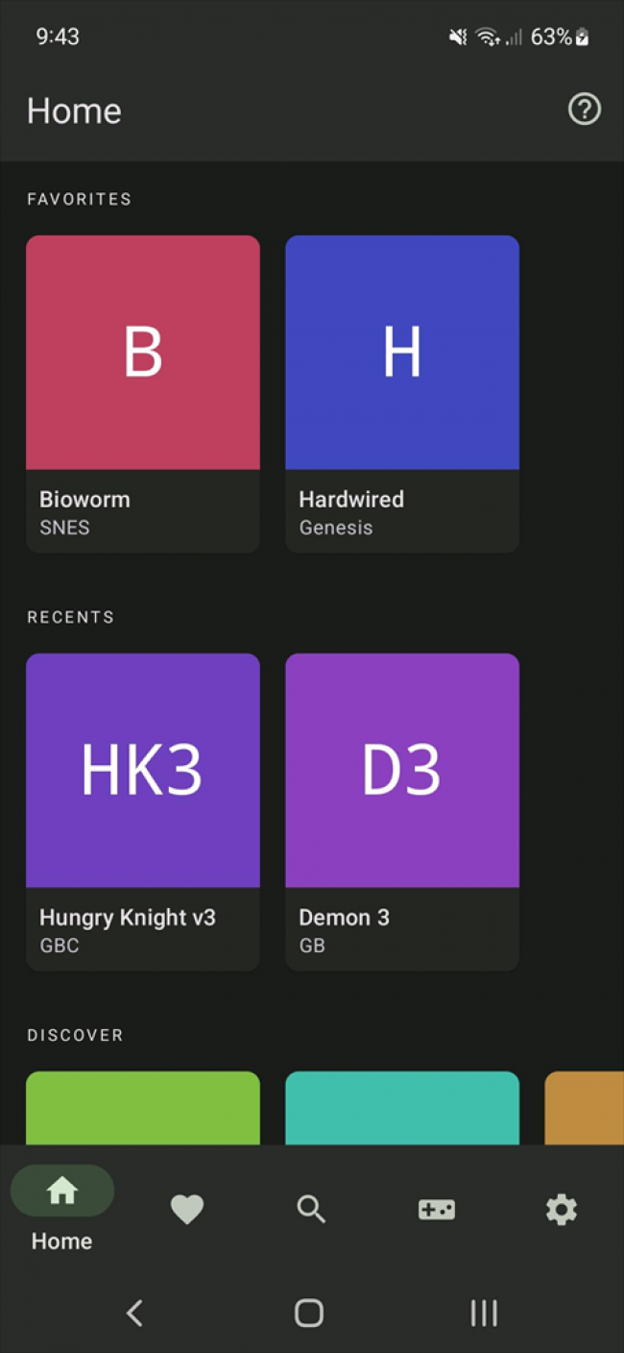Open the help question mark icon

point(584,110)
